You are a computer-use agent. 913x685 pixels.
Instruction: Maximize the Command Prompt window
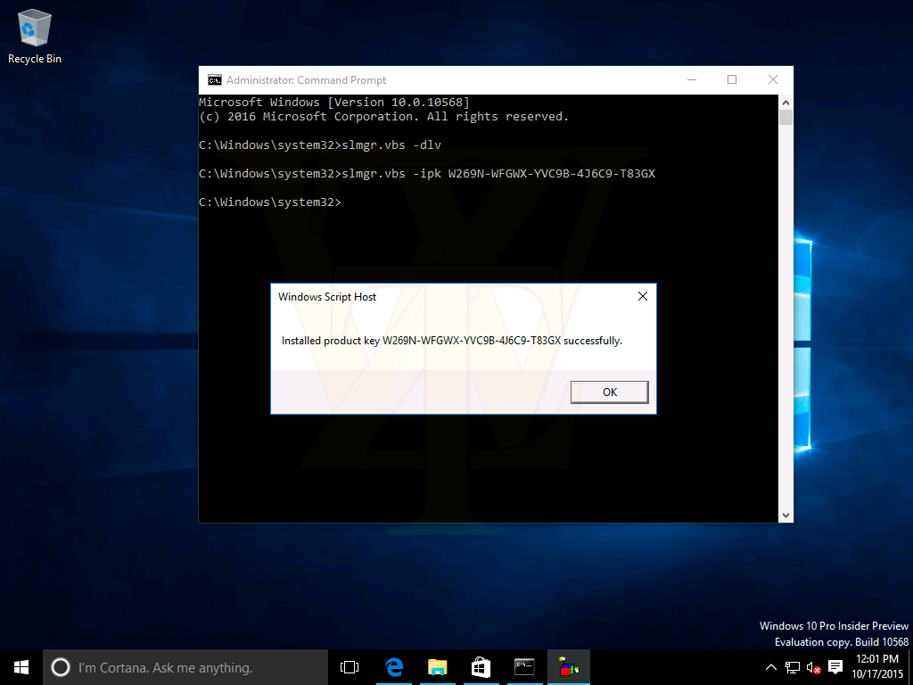(732, 79)
